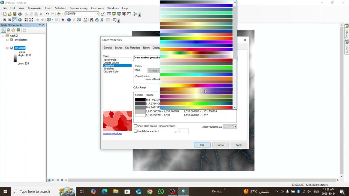Print the map using printer icon
The height and width of the screenshot is (196, 349).
coord(20,14)
